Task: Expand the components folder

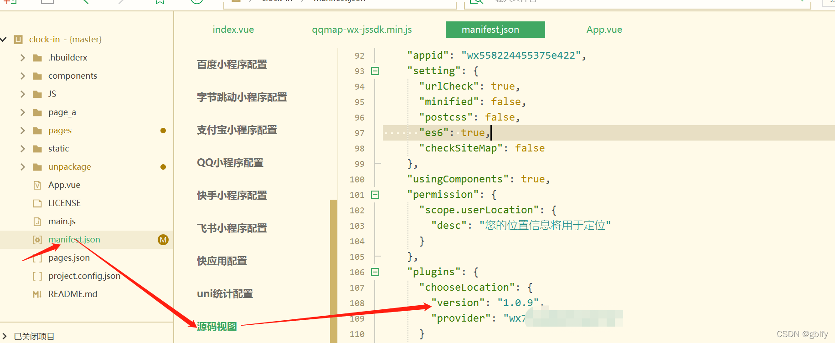Action: 23,76
